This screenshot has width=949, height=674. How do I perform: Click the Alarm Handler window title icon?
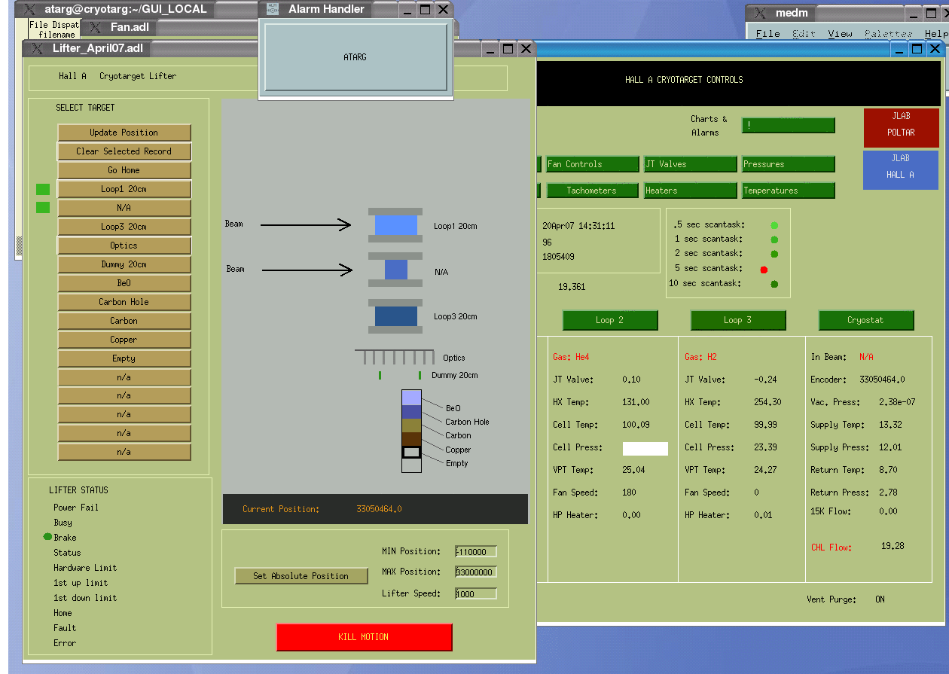273,9
